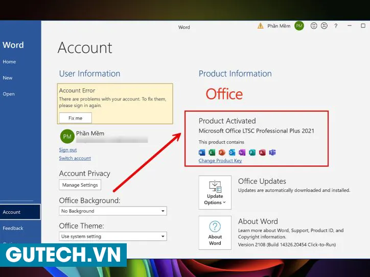Open Help with the question mark icon
Screen dimensions: 370x277
(336, 26)
